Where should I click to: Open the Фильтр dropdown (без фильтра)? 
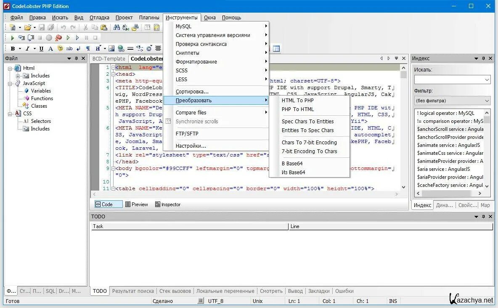tap(452, 101)
